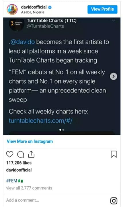Like the post with the heart icon

(x=10, y=154)
